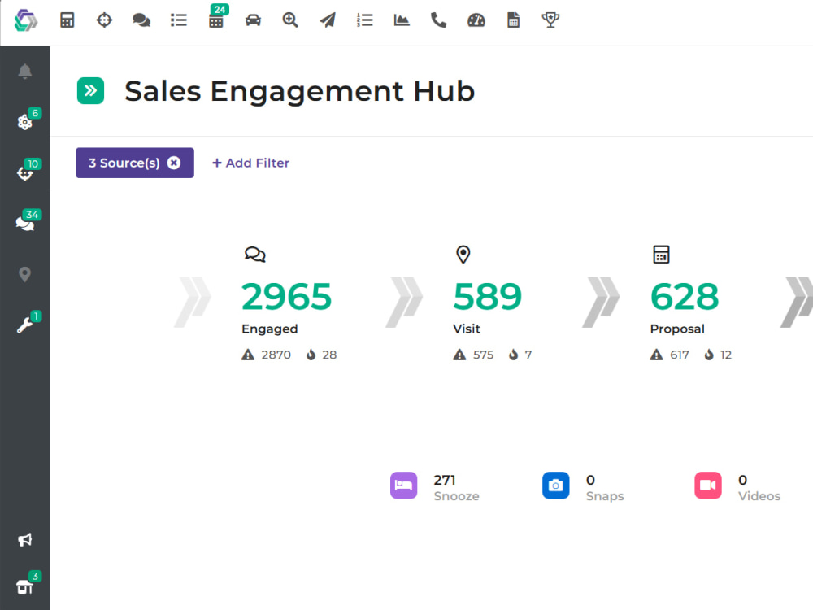Open sidebar wrench icon with 1 badge
The image size is (813, 610).
(x=25, y=324)
